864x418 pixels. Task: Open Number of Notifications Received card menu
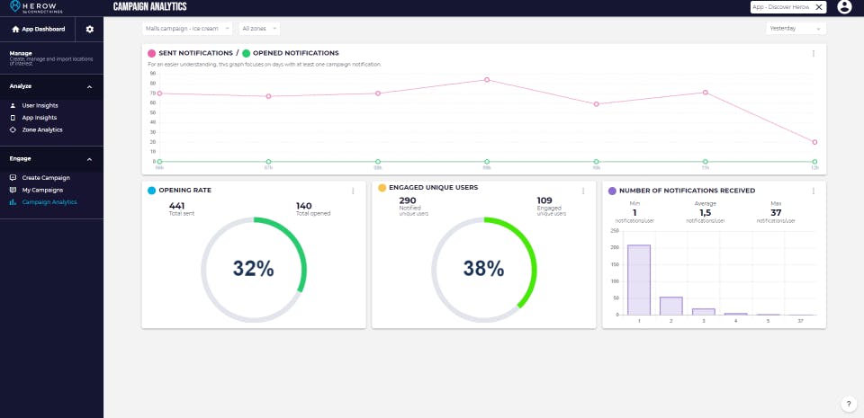(x=814, y=191)
